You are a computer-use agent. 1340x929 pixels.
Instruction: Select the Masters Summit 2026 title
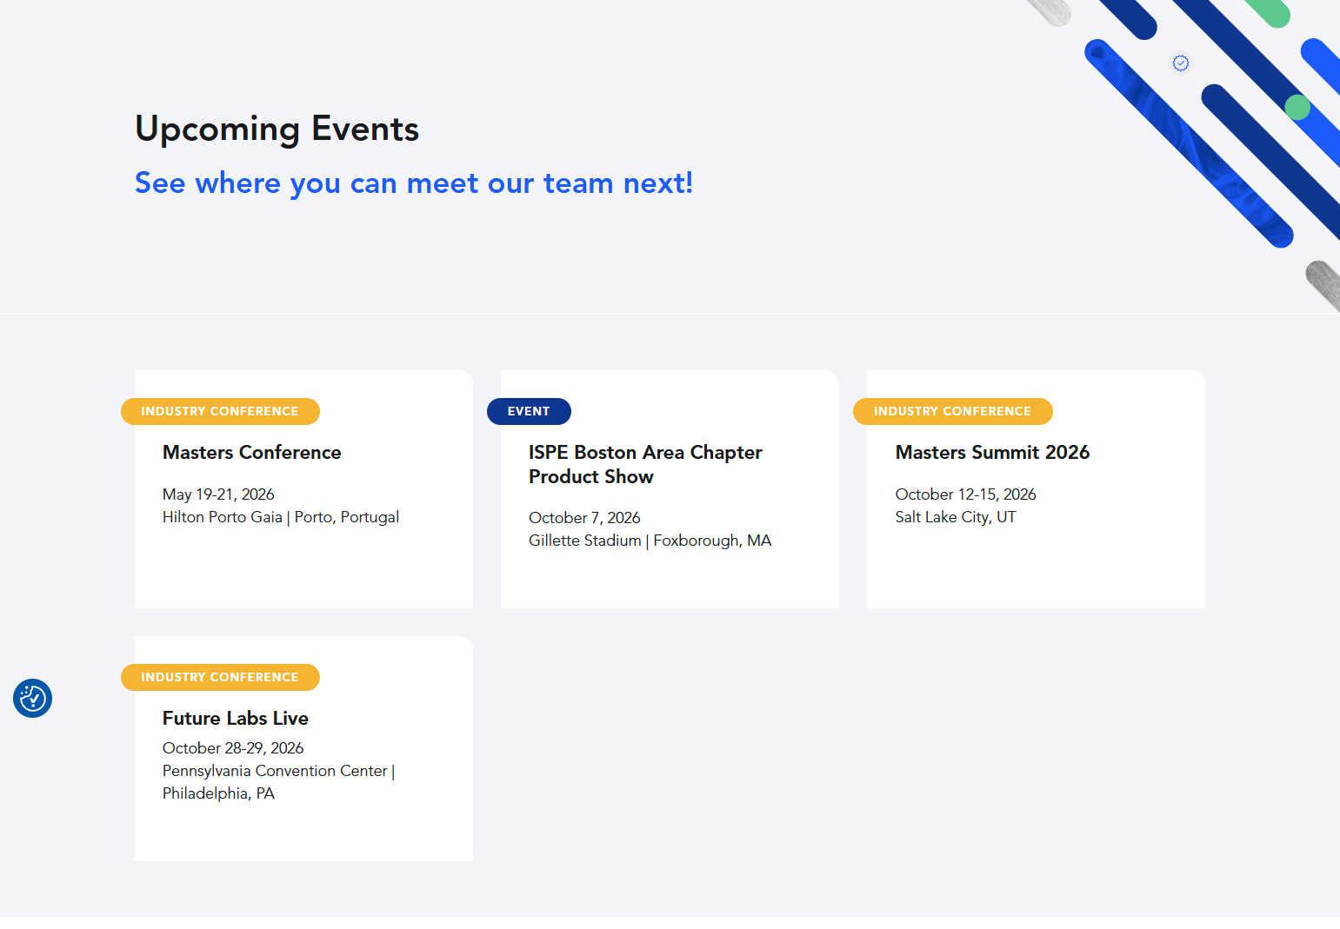tap(992, 452)
